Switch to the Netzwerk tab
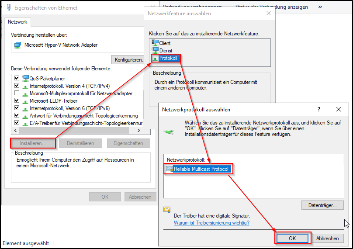This screenshot has width=353, height=249. point(17,22)
